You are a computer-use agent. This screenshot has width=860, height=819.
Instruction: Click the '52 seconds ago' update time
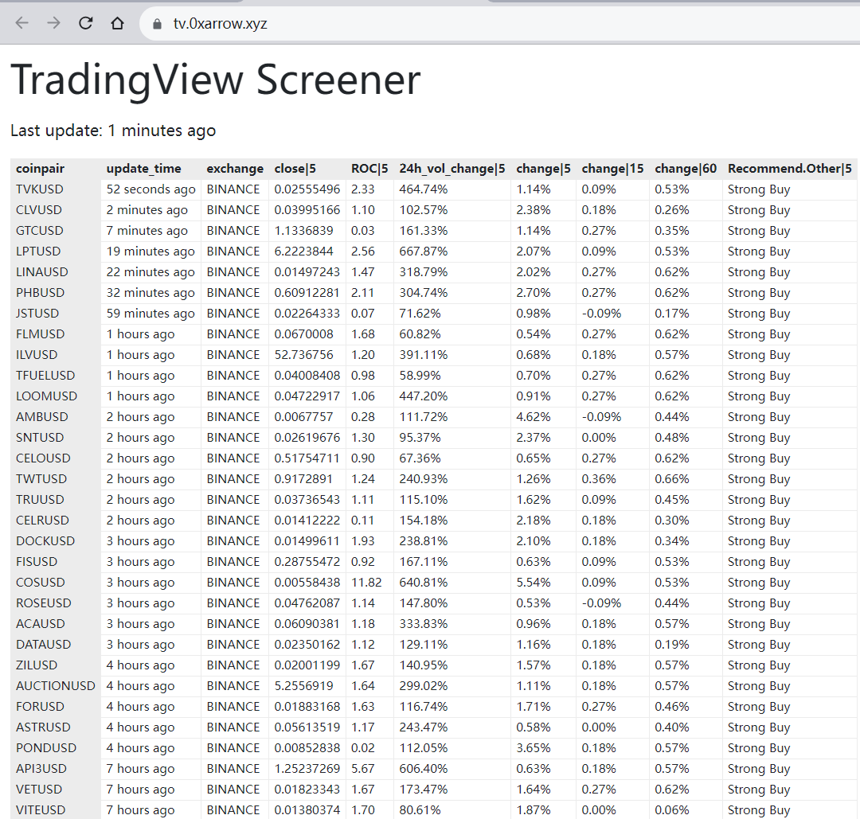[x=150, y=189]
